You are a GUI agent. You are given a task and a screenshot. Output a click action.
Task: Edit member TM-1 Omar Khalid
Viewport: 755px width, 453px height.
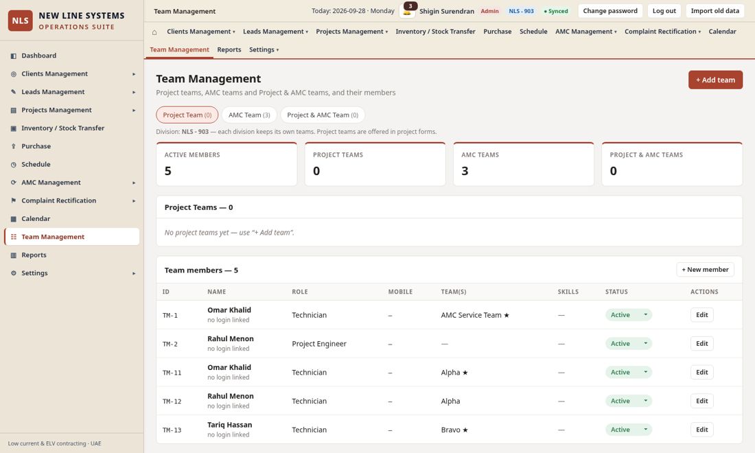702,315
